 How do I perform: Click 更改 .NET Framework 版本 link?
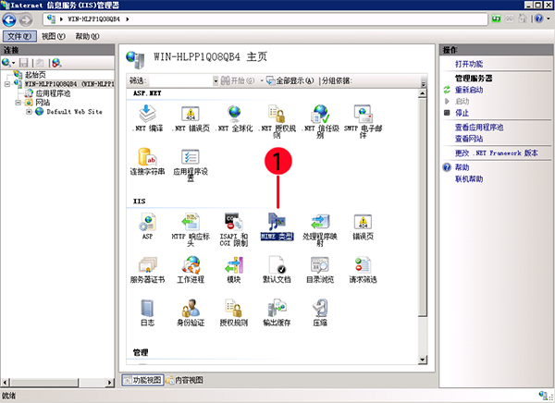pos(496,153)
